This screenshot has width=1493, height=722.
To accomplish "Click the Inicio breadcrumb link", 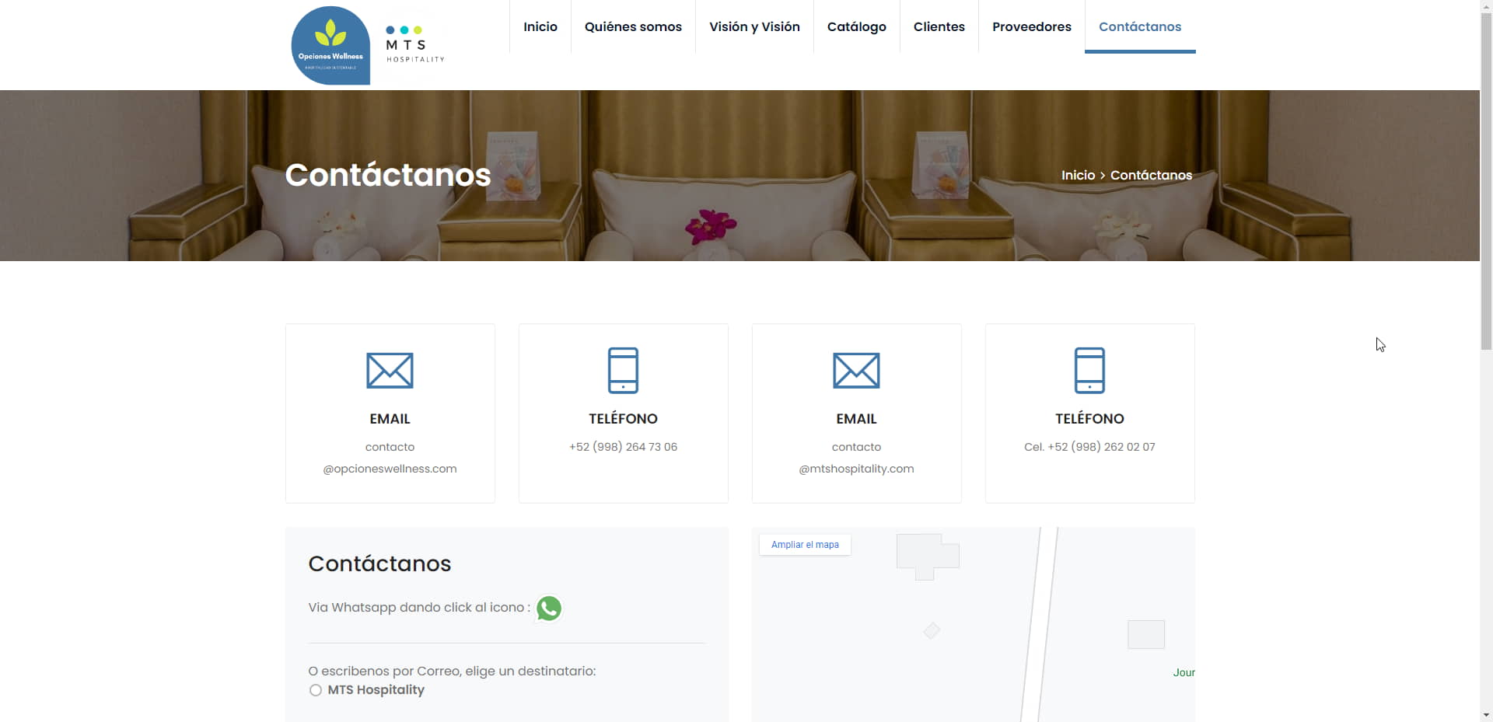I will point(1078,176).
